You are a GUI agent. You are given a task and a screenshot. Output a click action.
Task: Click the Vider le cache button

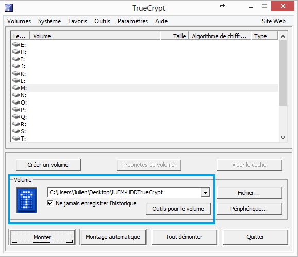point(249,165)
